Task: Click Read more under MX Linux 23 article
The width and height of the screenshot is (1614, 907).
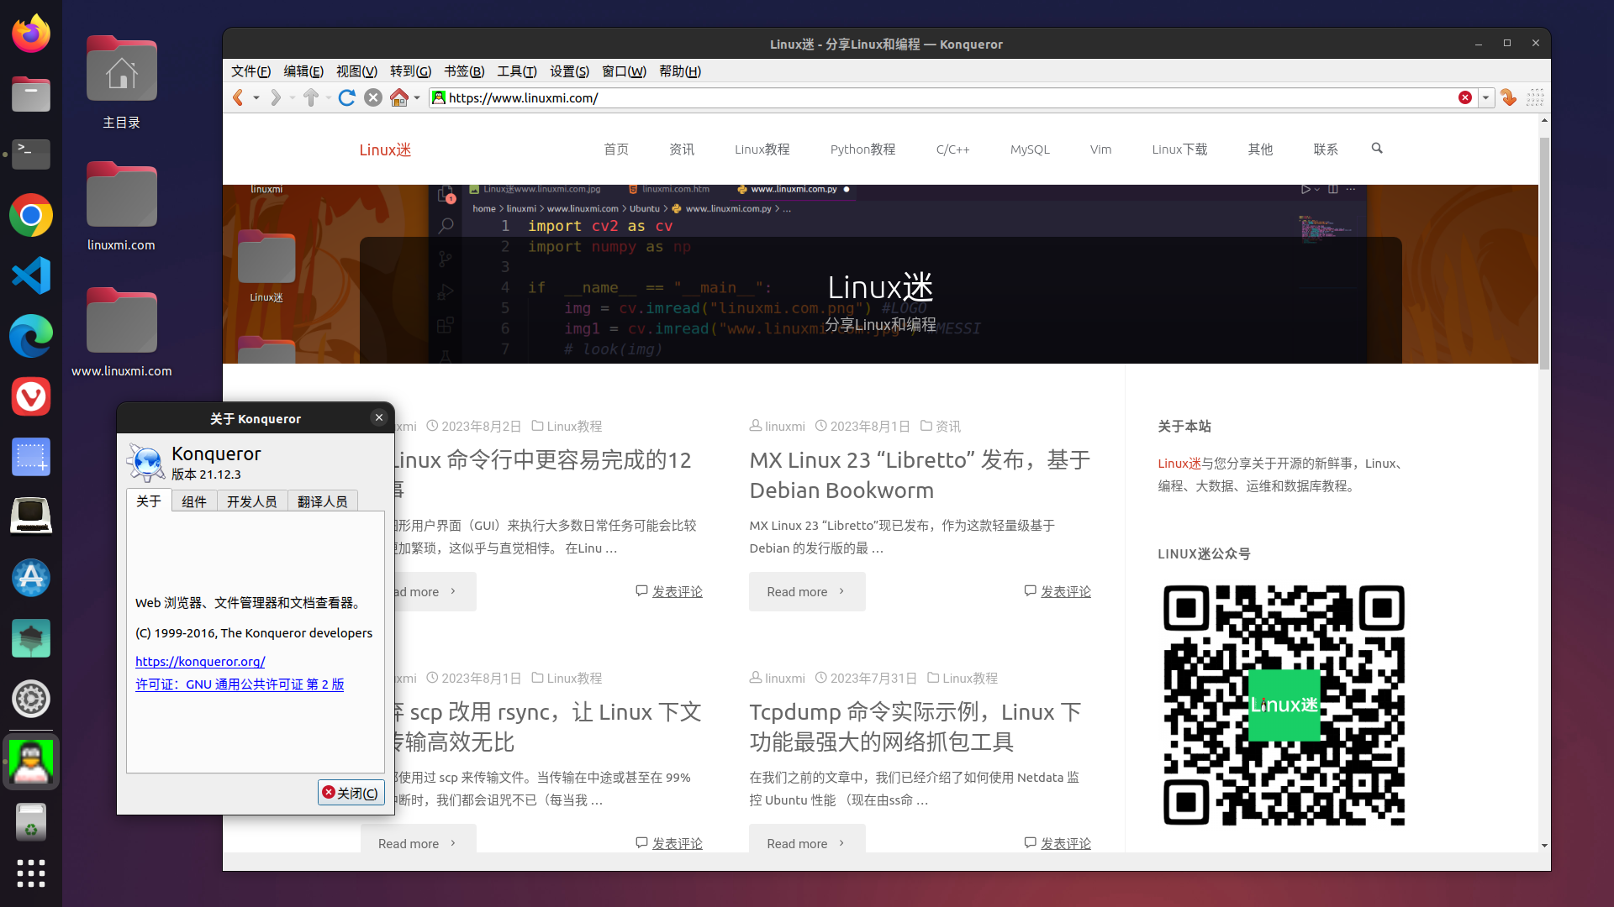Action: point(807,592)
